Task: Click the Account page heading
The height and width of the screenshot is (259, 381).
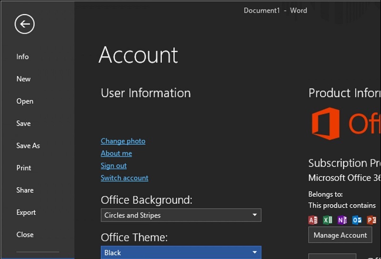Action: coord(138,55)
